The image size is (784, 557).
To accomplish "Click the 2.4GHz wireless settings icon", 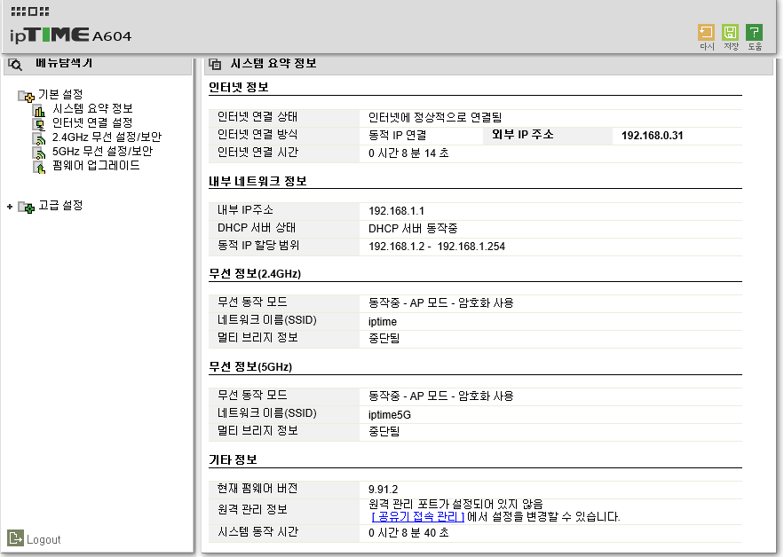I will click(x=39, y=138).
